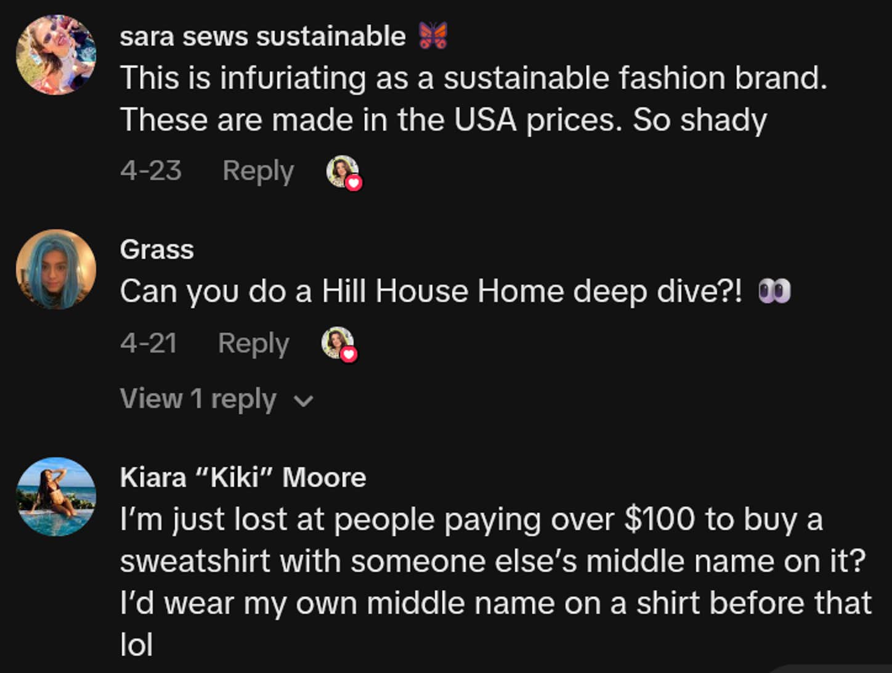Open Grass's blue-haired profile picture
Screen dimensions: 892x673
[x=55, y=267]
